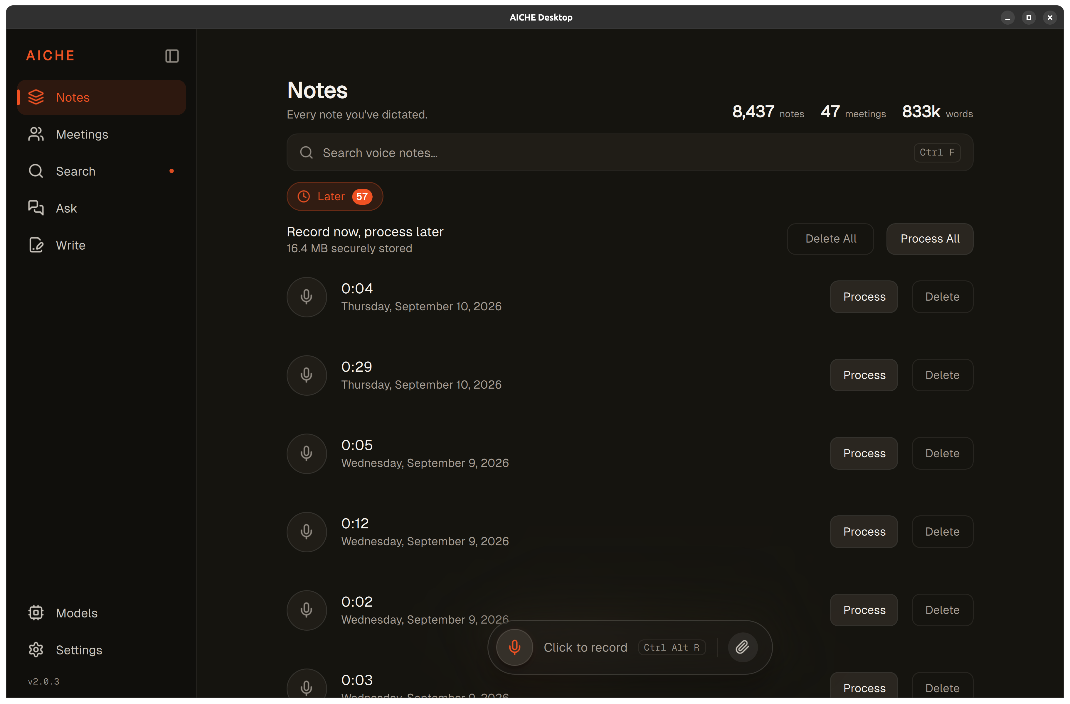The width and height of the screenshot is (1070, 704).
Task: Click the Notes layers icon in sidebar
Action: 36,97
